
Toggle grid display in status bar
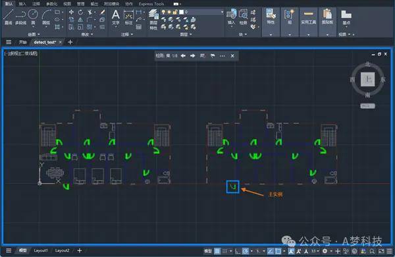click(x=217, y=251)
